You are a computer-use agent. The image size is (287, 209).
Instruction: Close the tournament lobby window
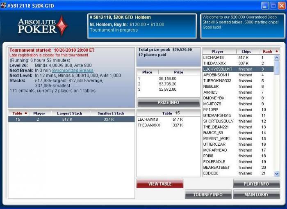(282, 6)
